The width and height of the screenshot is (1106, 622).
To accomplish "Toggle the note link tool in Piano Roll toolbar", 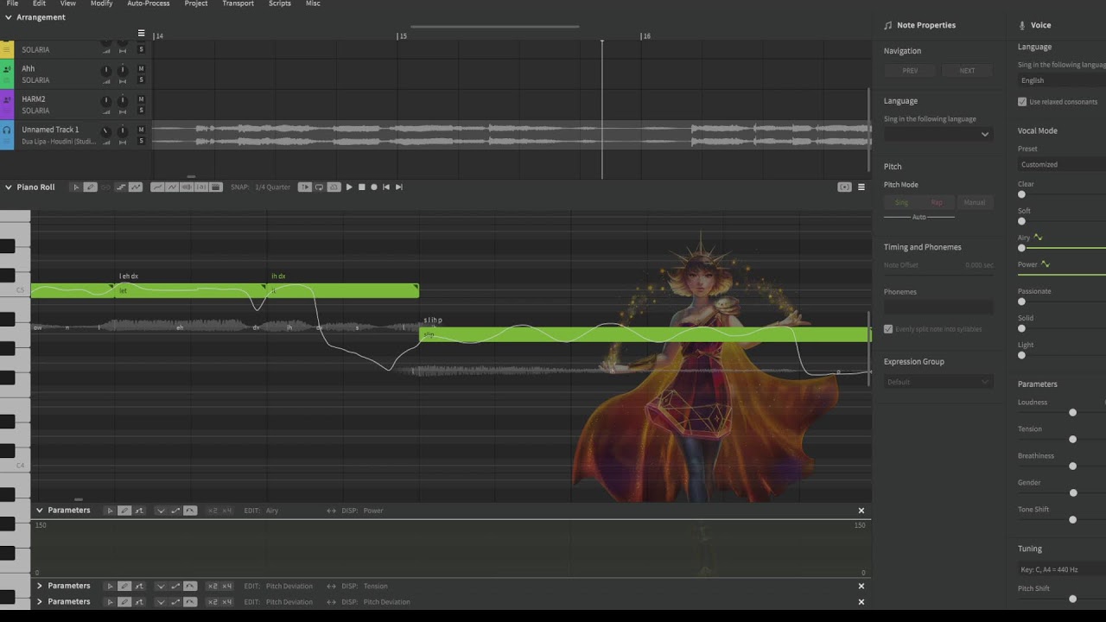I will [x=105, y=187].
